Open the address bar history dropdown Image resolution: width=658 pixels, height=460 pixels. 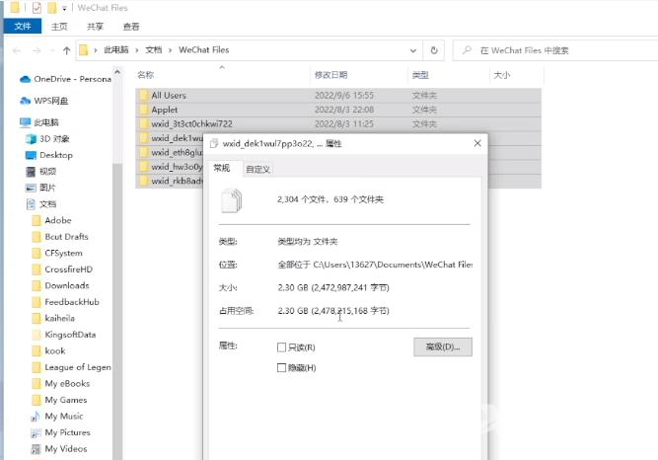(x=411, y=49)
